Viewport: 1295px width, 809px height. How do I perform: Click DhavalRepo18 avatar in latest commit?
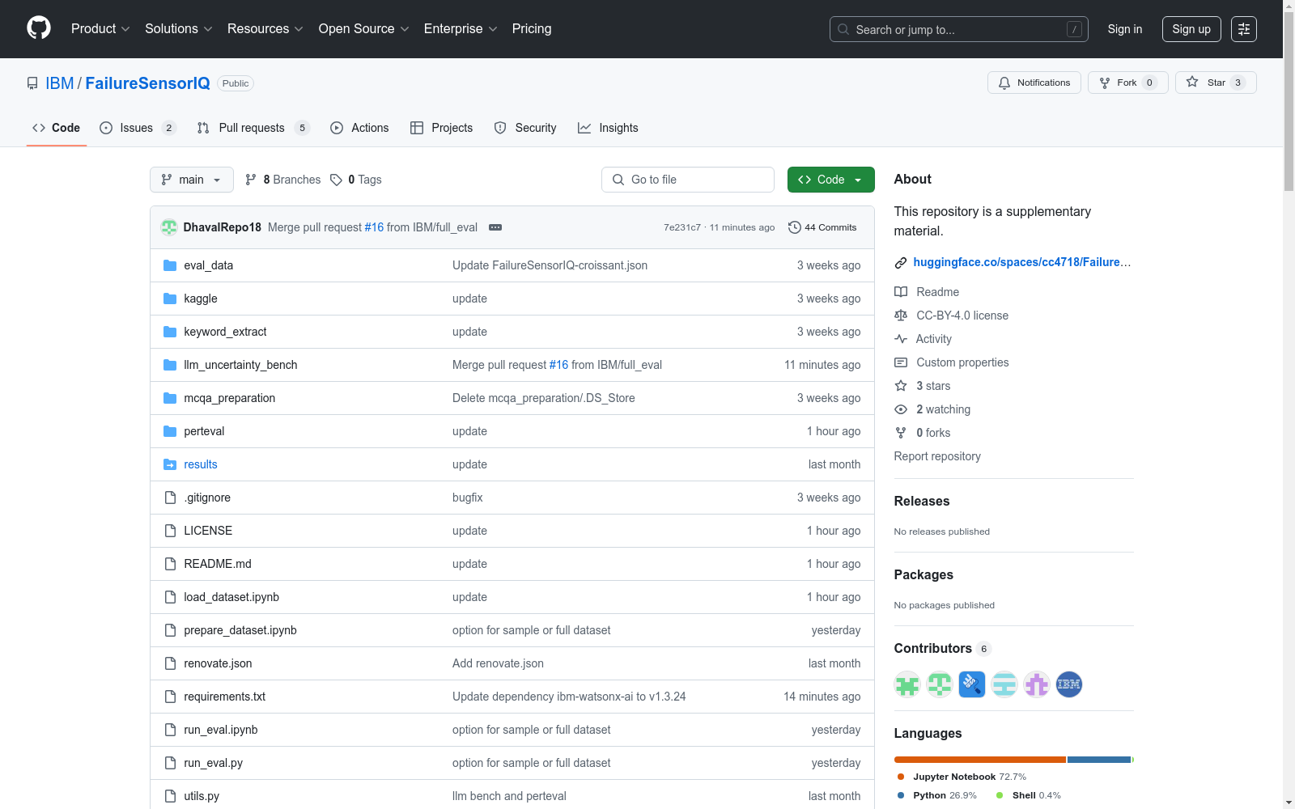(x=169, y=227)
